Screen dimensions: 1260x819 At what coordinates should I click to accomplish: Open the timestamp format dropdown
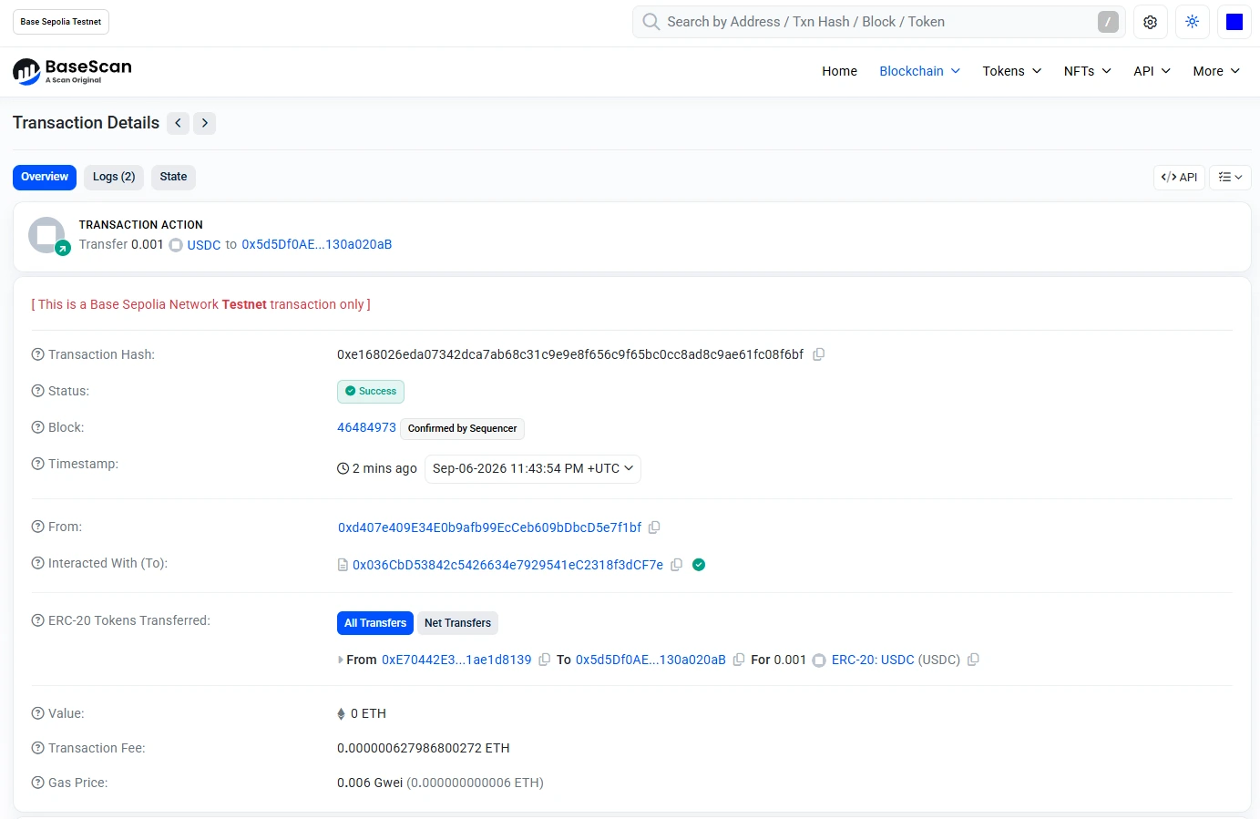pyautogui.click(x=533, y=468)
